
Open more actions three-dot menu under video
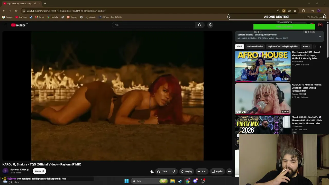(229, 171)
